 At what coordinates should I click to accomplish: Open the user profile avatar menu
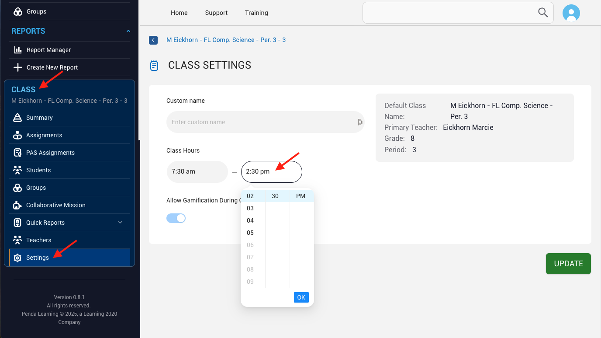(571, 13)
